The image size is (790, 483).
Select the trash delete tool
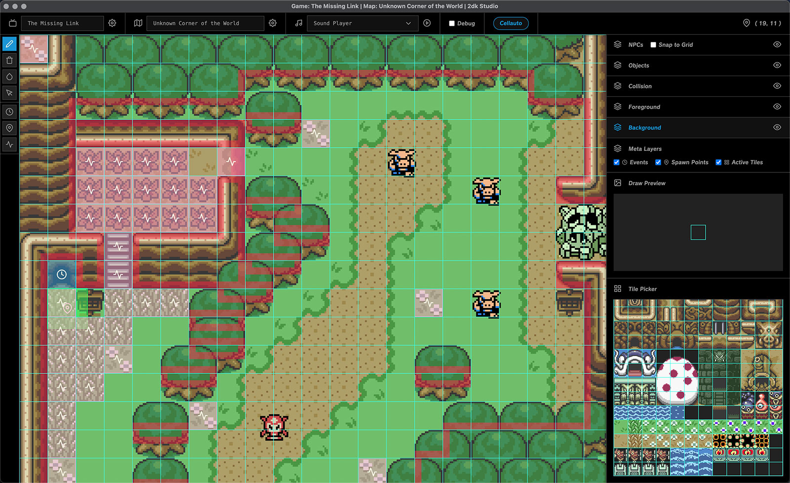tap(9, 60)
